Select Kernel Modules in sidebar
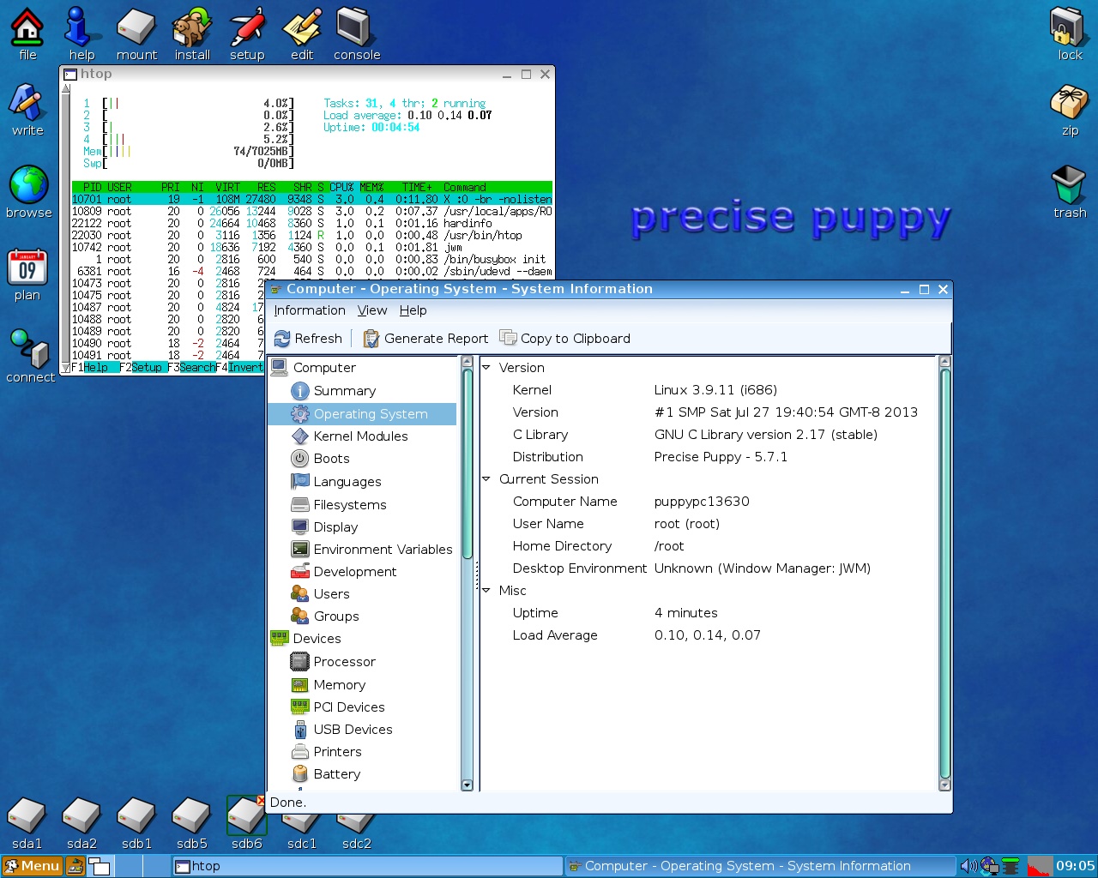The height and width of the screenshot is (878, 1098). pyautogui.click(x=360, y=436)
